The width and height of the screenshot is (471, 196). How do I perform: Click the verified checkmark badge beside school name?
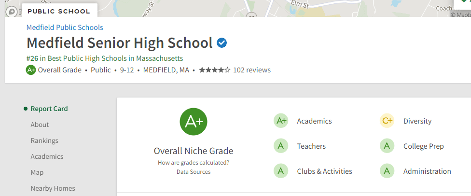tap(222, 43)
